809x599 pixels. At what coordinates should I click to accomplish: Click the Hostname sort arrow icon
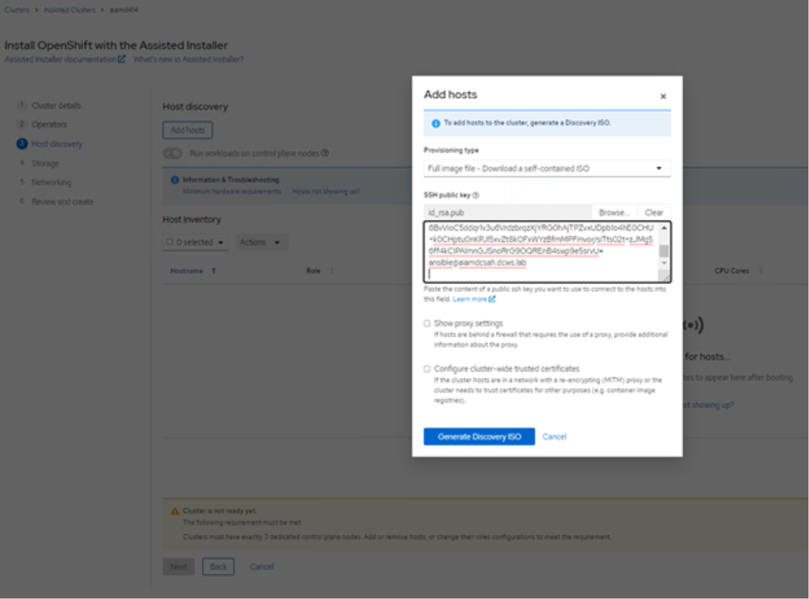214,271
